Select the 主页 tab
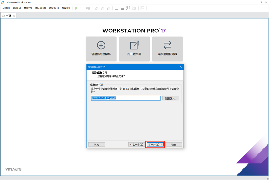Viewport: 269px width, 180px height. coord(8,16)
